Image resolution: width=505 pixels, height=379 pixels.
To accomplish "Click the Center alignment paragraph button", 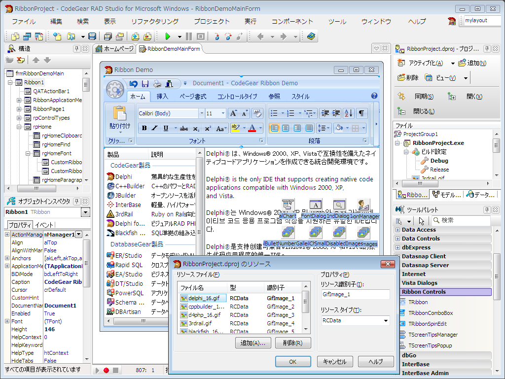I will pyautogui.click(x=286, y=128).
